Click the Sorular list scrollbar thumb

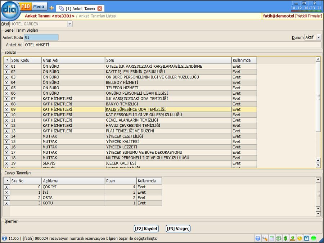tap(318, 96)
